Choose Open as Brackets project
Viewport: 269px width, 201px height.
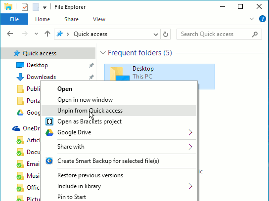pyautogui.click(x=119, y=121)
